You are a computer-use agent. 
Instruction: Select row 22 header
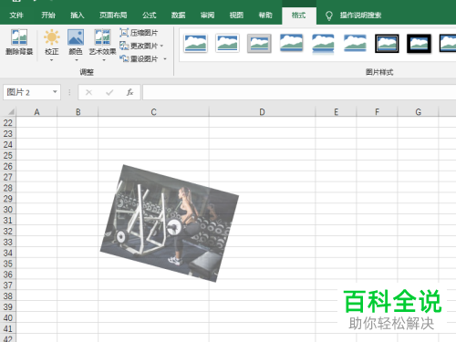click(8, 122)
